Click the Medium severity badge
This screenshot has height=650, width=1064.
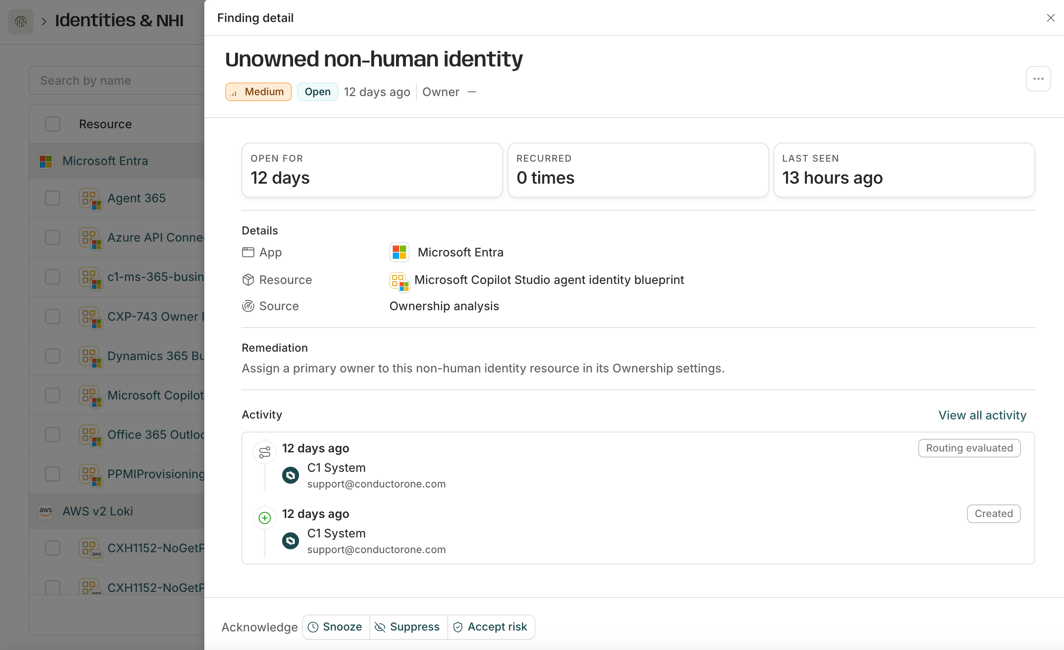click(x=258, y=92)
